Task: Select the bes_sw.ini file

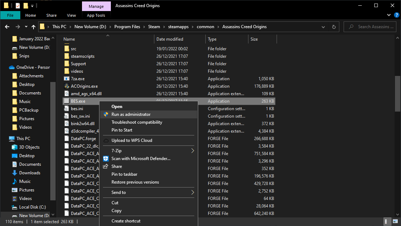Action: pyautogui.click(x=80, y=116)
